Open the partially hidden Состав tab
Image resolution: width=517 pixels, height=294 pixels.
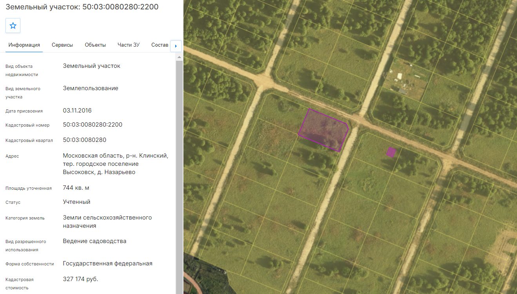[x=160, y=45]
